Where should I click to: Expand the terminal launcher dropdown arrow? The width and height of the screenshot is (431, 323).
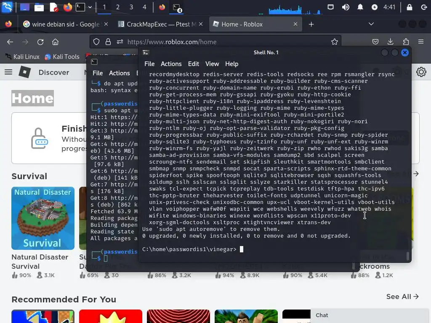90,7
